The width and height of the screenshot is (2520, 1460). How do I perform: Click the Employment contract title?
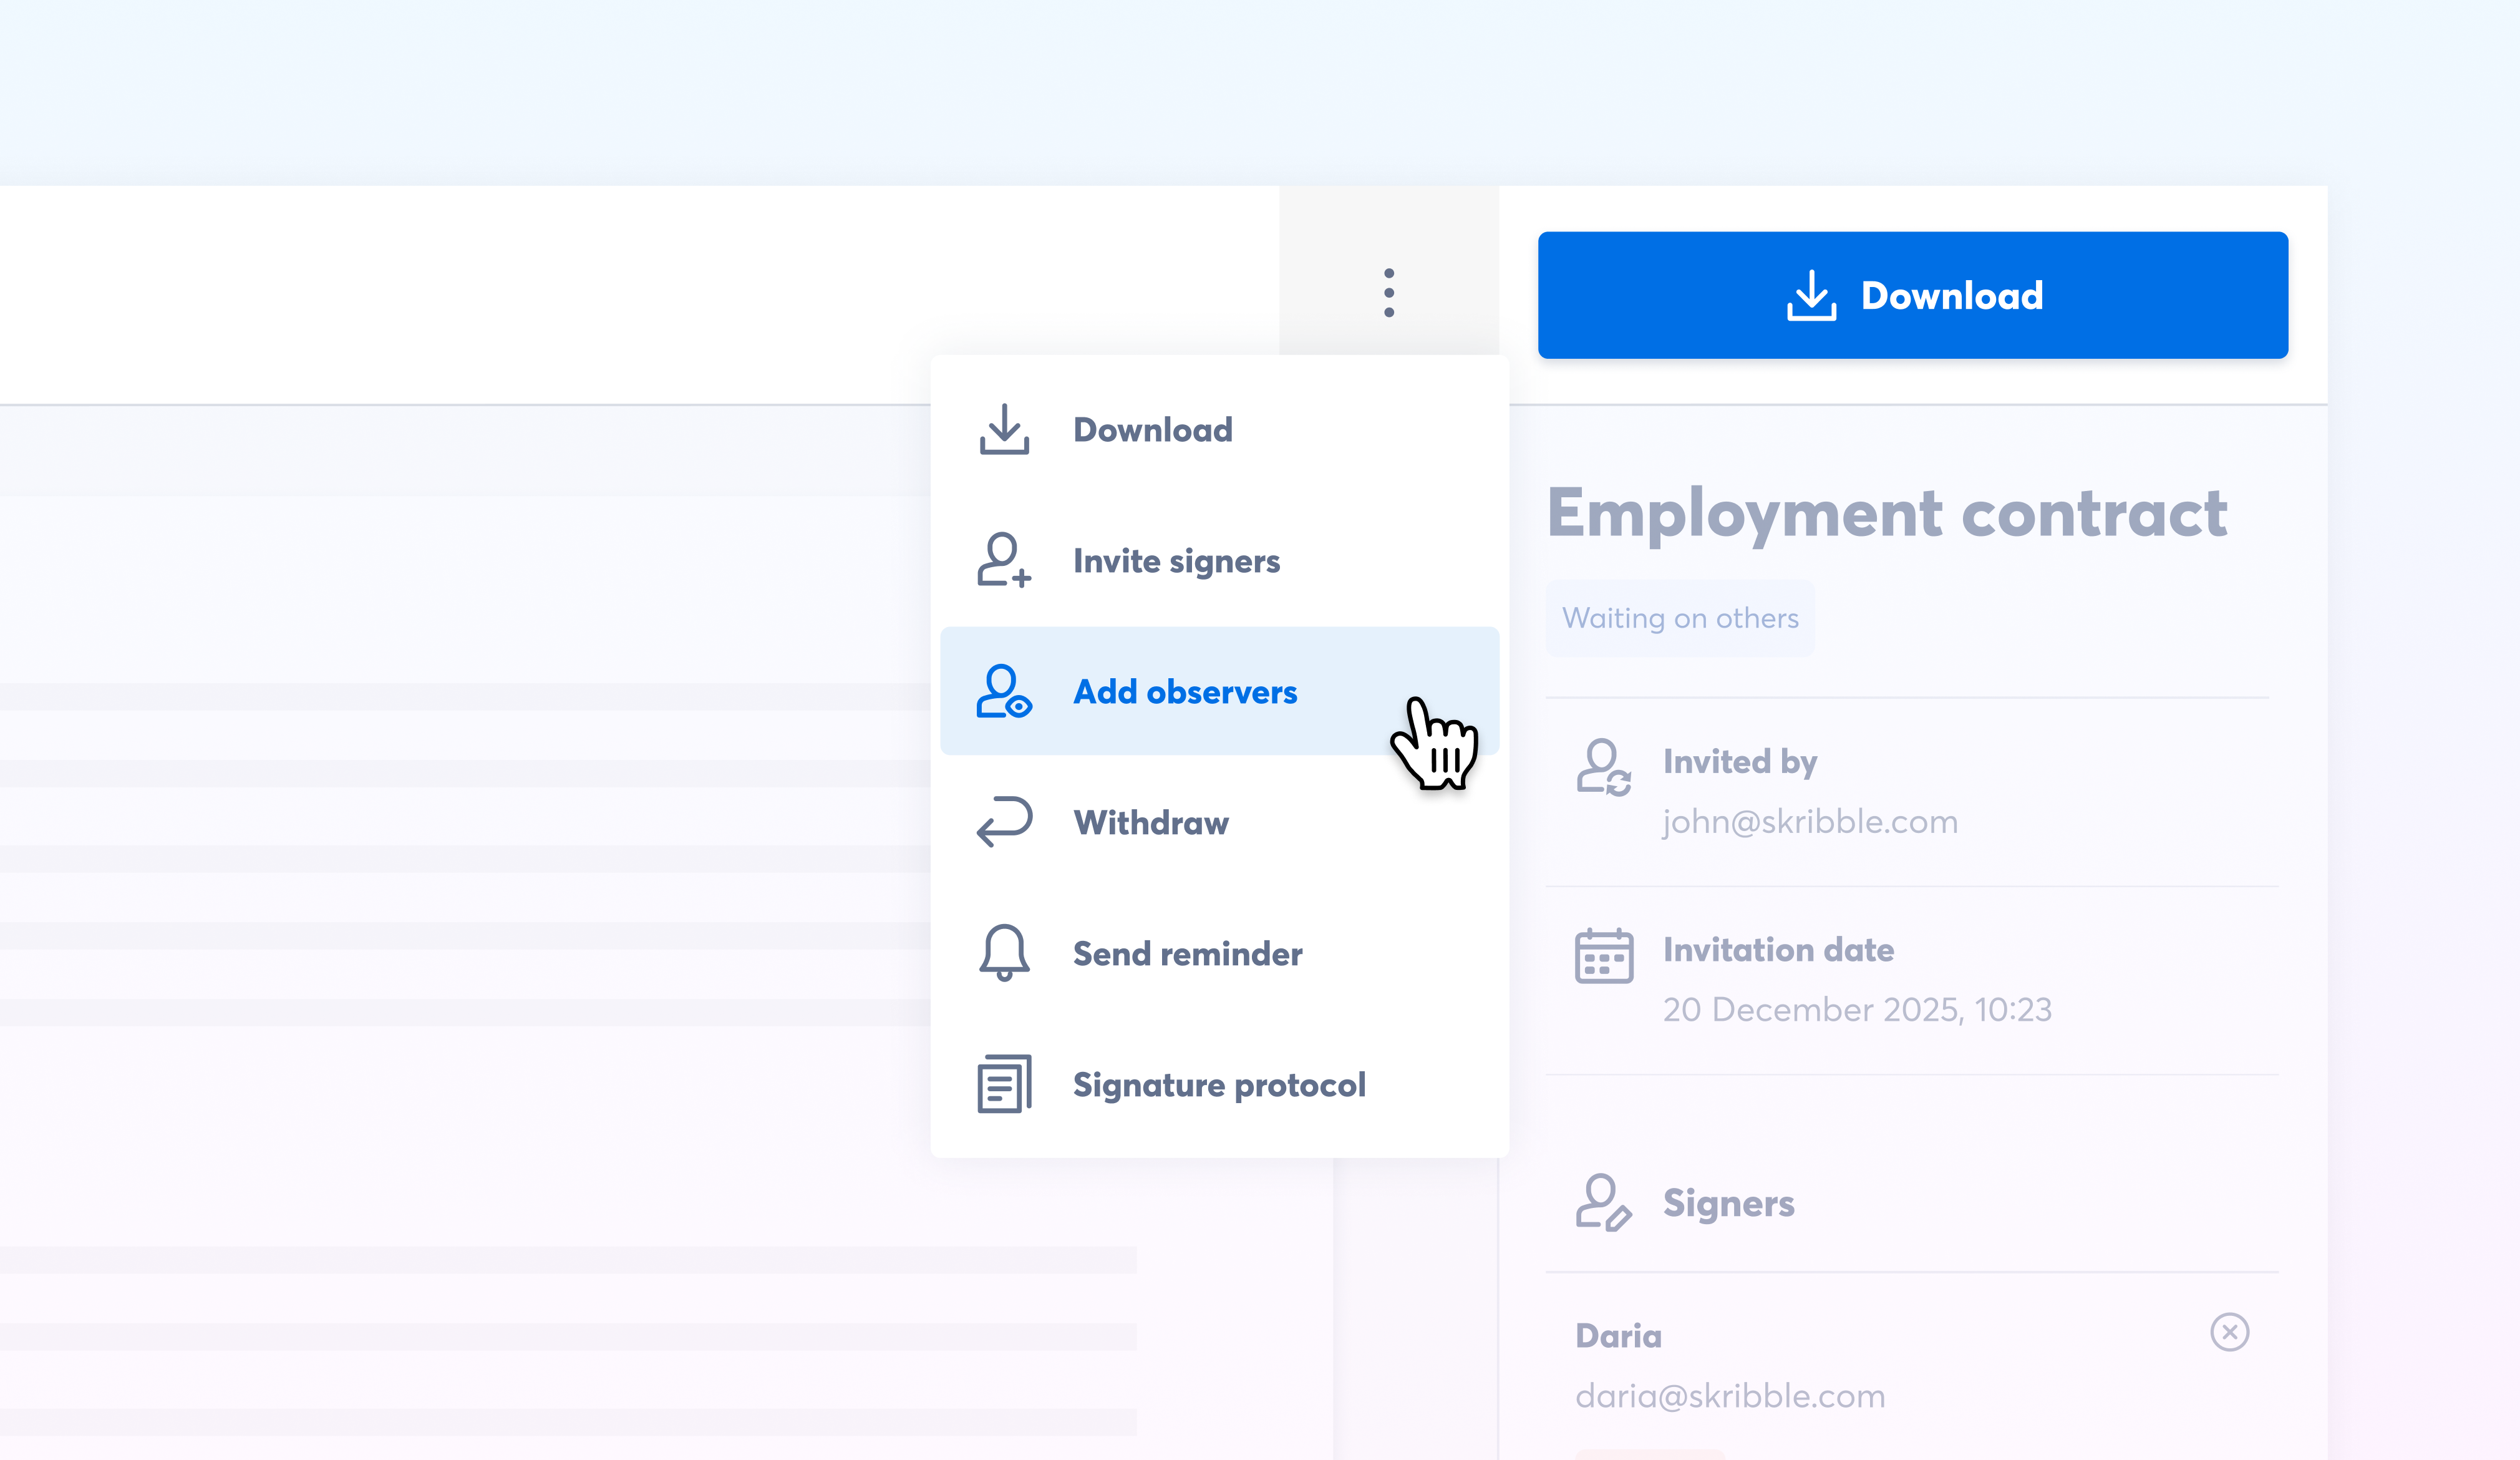(1887, 514)
